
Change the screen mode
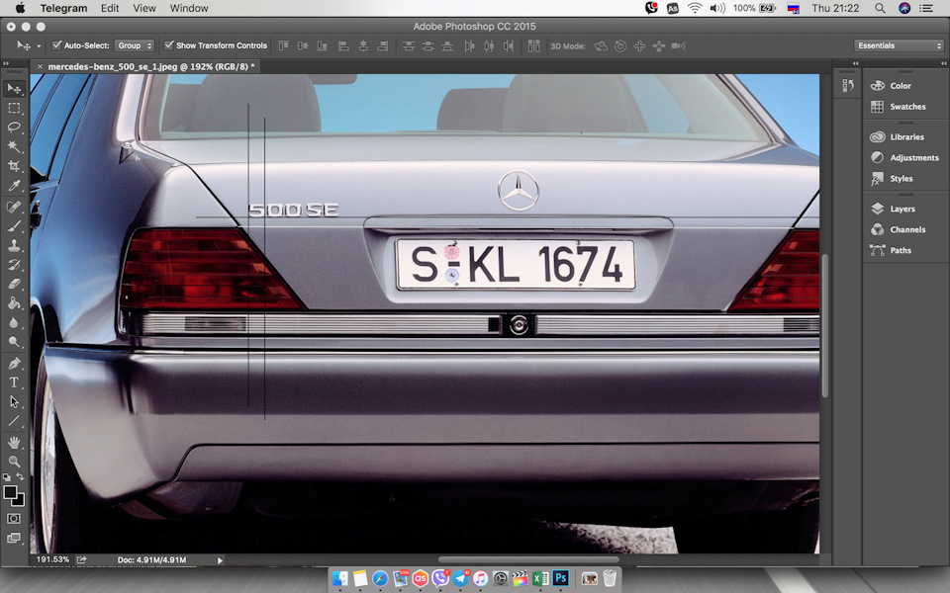point(13,538)
